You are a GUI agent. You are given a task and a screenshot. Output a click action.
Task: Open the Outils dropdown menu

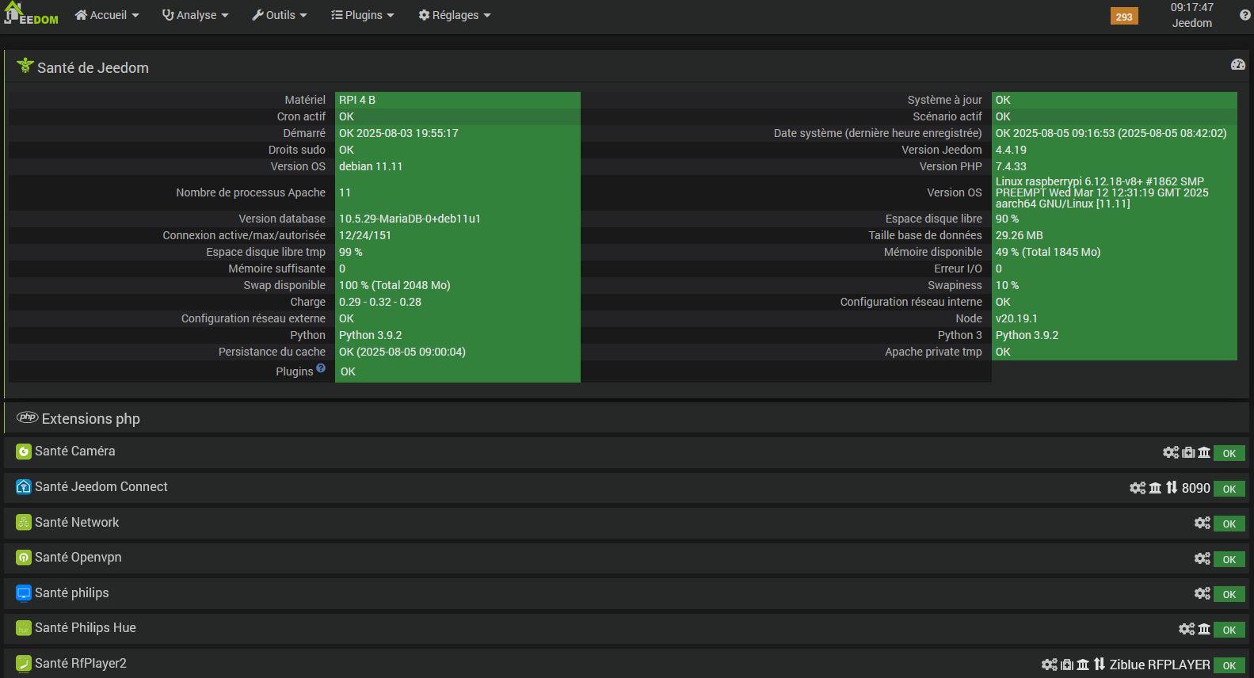[280, 15]
